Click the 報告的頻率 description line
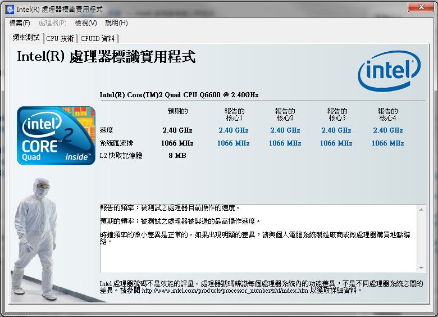This screenshot has height=317, width=438. pyautogui.click(x=170, y=208)
